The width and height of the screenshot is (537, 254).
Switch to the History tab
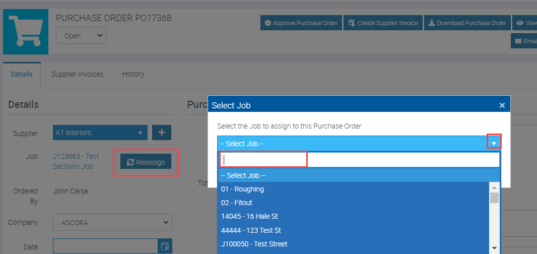point(133,74)
